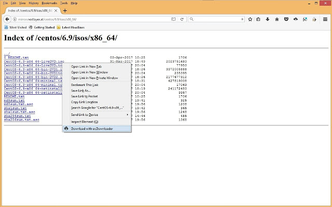The height and width of the screenshot is (207, 332).
Task: Open md5sum.txt link
Action: (x=14, y=100)
